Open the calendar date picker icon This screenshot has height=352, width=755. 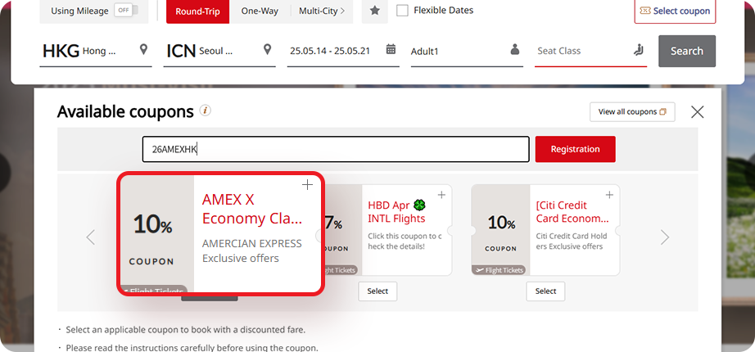pyautogui.click(x=391, y=50)
